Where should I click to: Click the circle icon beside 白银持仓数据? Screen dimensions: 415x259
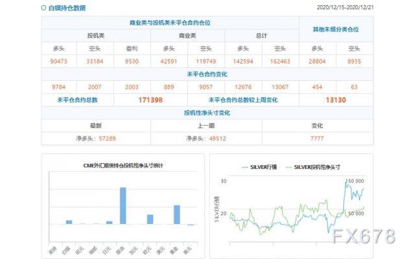[43, 8]
